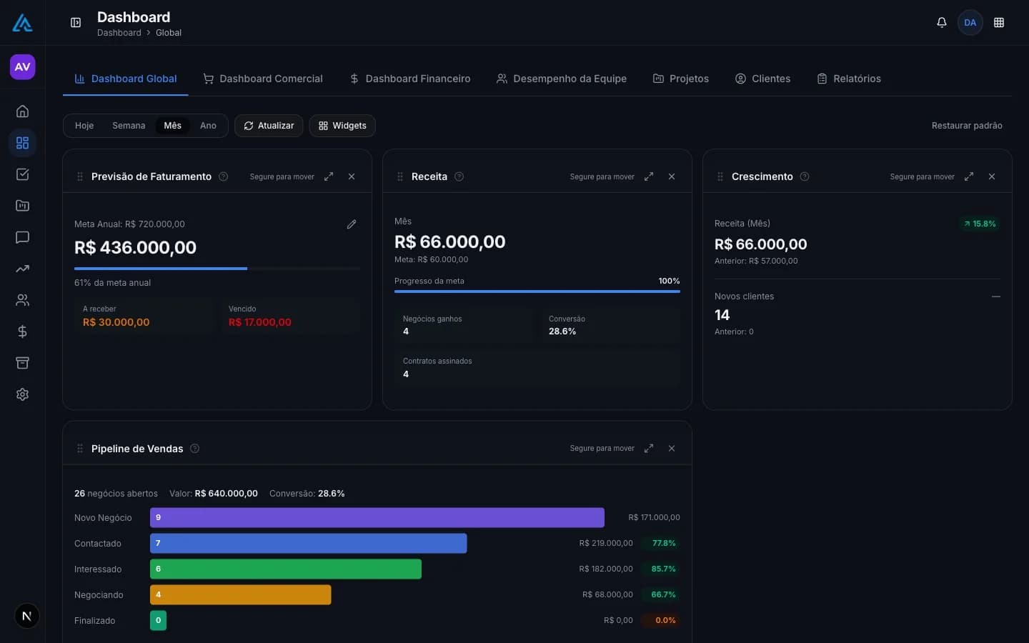
Task: Click the Vencido R$ 17.000,00 value
Action: coord(260,322)
